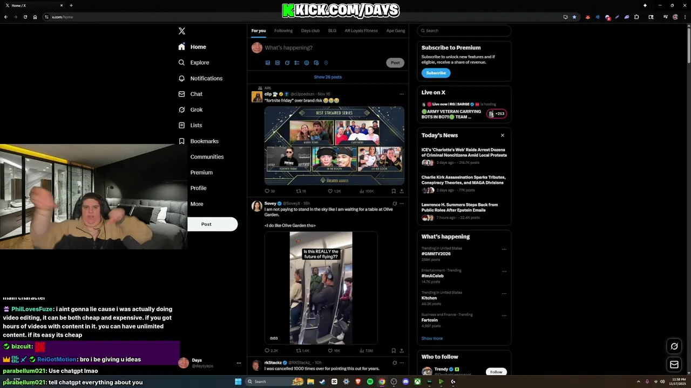This screenshot has height=388, width=691.
Task: Bookmark clip's fortnite friday post
Action: tap(394, 191)
